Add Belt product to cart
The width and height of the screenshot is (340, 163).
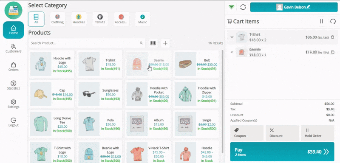point(196,64)
